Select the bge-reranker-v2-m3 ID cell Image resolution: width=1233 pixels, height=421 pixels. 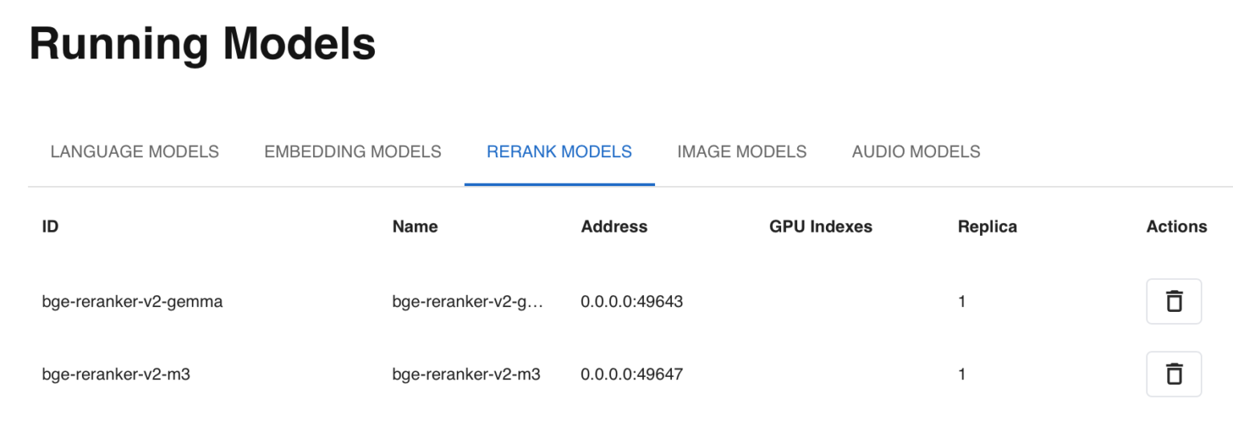116,374
